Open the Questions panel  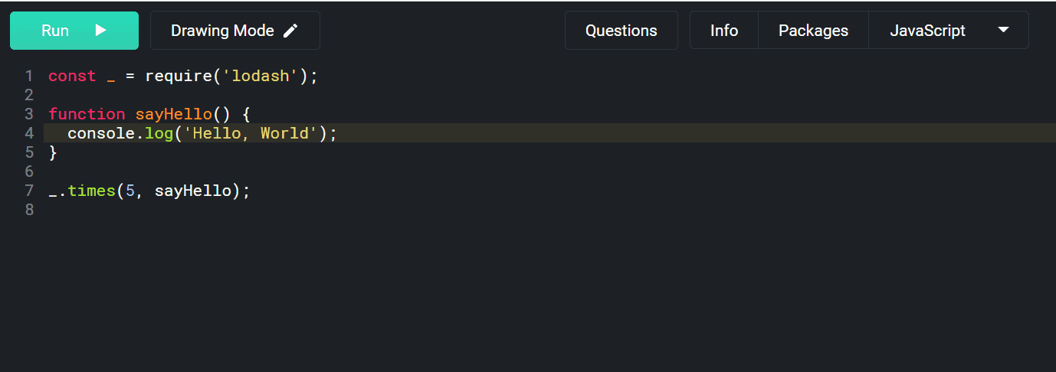click(x=621, y=31)
